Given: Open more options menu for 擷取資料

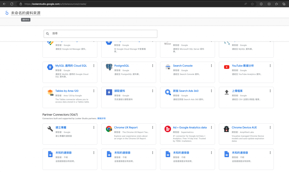Looking at the screenshot, I should point(153,91).
